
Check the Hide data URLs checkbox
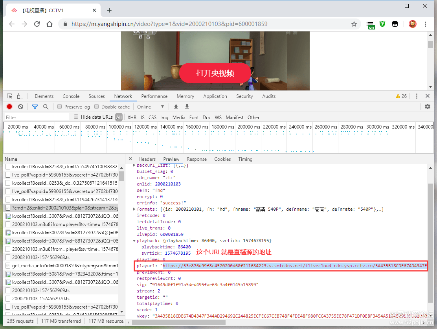(76, 117)
